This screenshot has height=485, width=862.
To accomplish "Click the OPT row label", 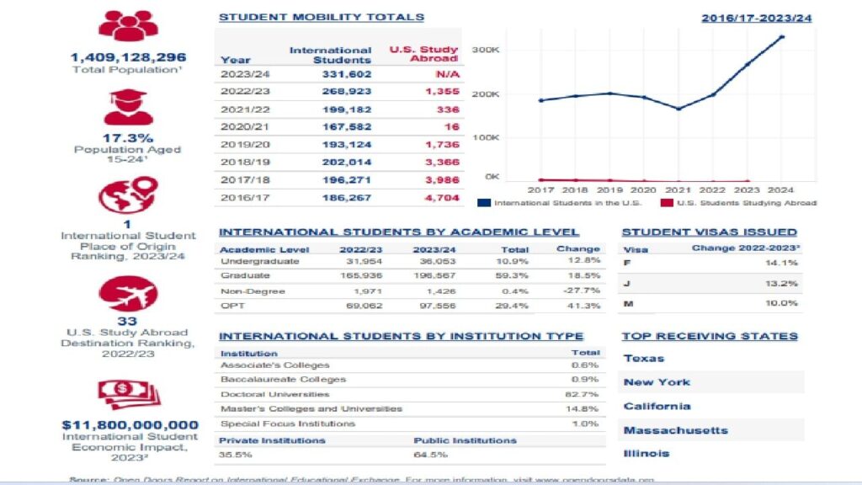I will (x=232, y=305).
